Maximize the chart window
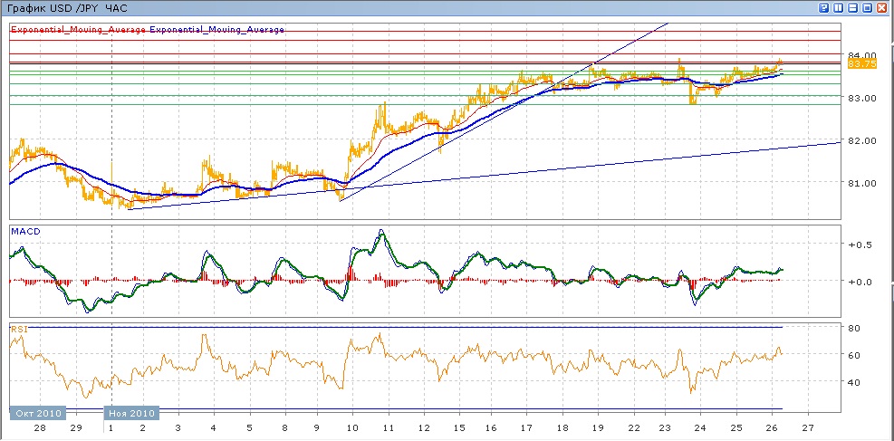This screenshot has width=894, height=441. [868, 7]
